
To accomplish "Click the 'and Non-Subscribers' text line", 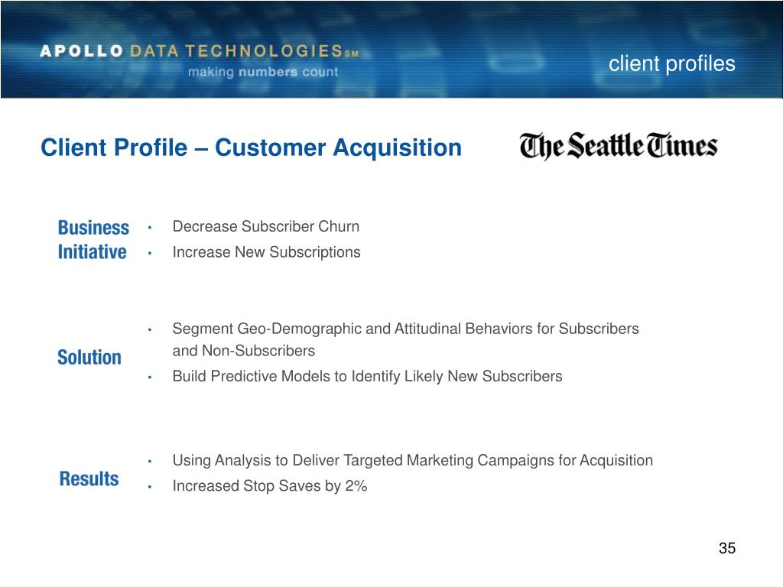I will tap(244, 351).
